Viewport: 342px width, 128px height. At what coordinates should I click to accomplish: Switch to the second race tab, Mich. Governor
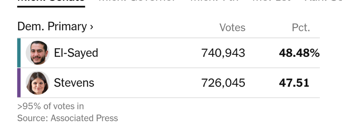(x=137, y=1)
